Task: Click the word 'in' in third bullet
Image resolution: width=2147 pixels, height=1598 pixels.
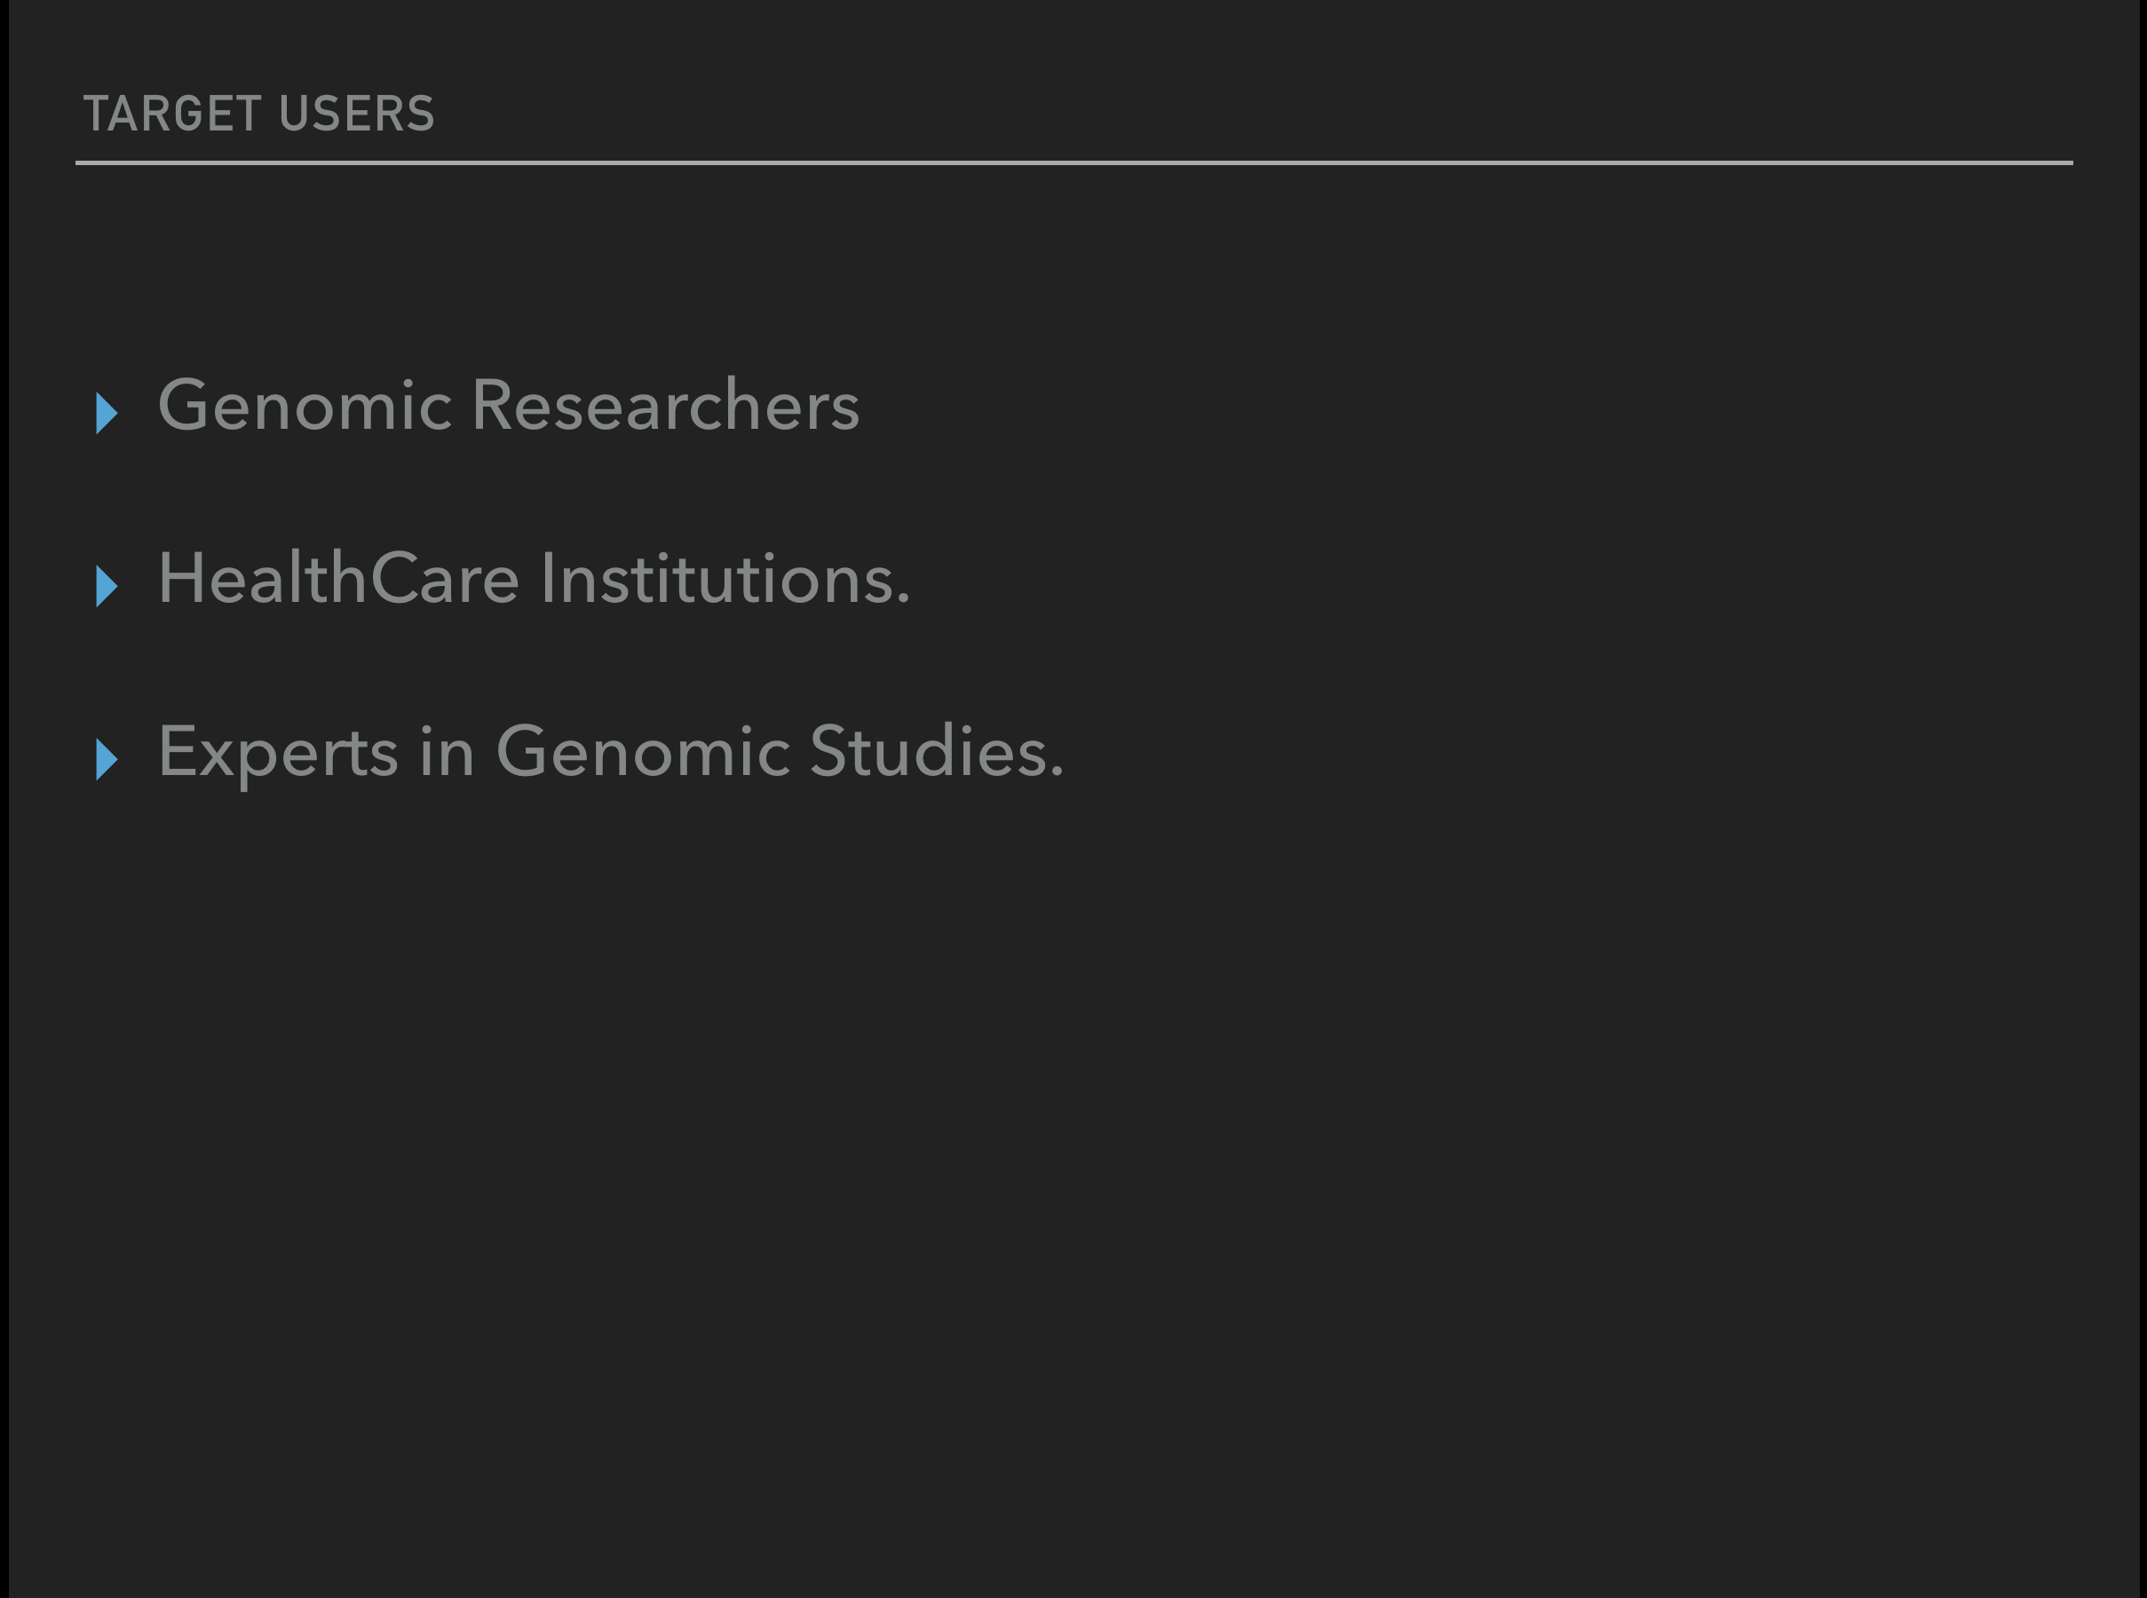Action: click(446, 753)
